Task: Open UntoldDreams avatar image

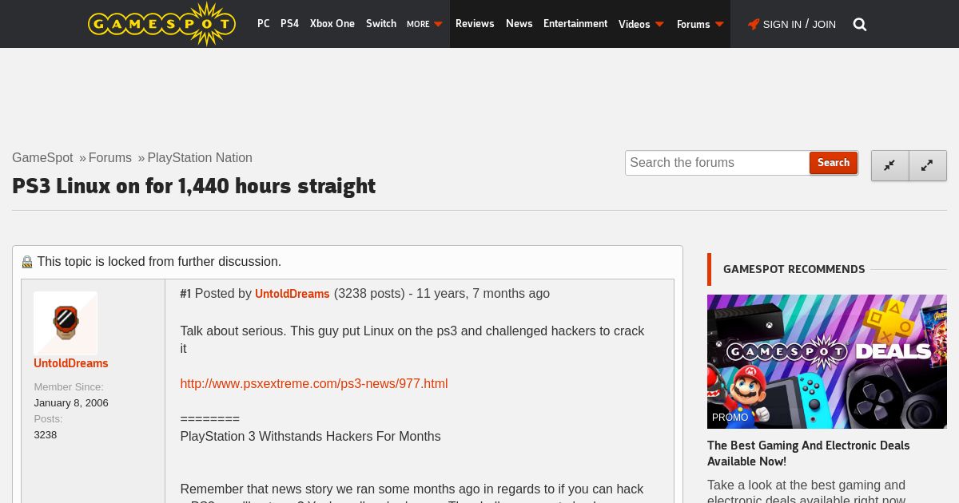Action: [x=66, y=323]
